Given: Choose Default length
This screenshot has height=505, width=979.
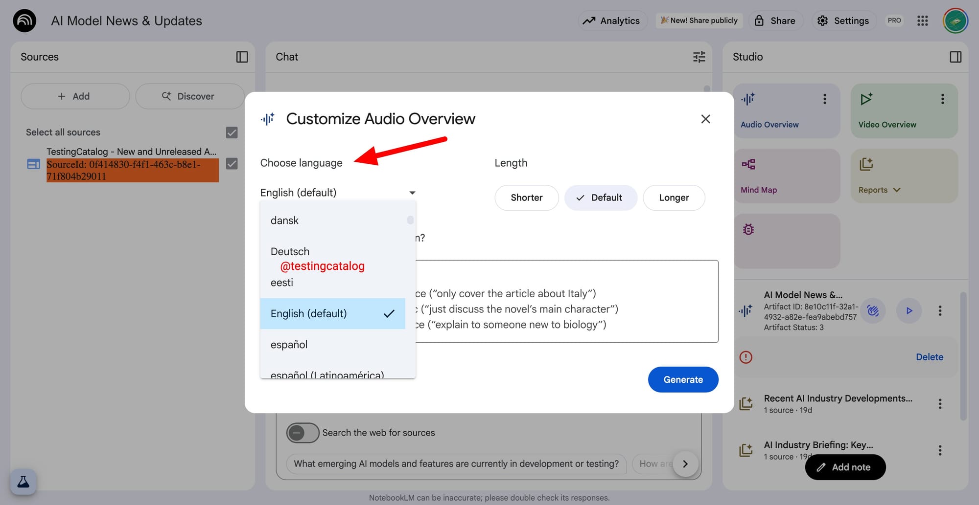Looking at the screenshot, I should [x=601, y=198].
